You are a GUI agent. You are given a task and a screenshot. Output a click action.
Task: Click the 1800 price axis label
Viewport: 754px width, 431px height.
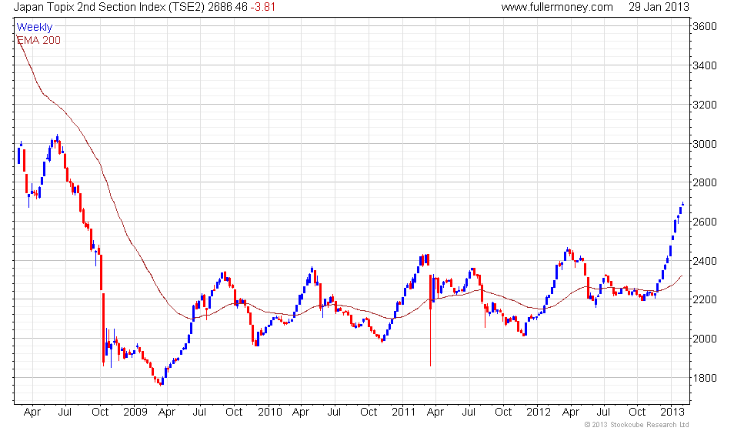pyautogui.click(x=705, y=378)
